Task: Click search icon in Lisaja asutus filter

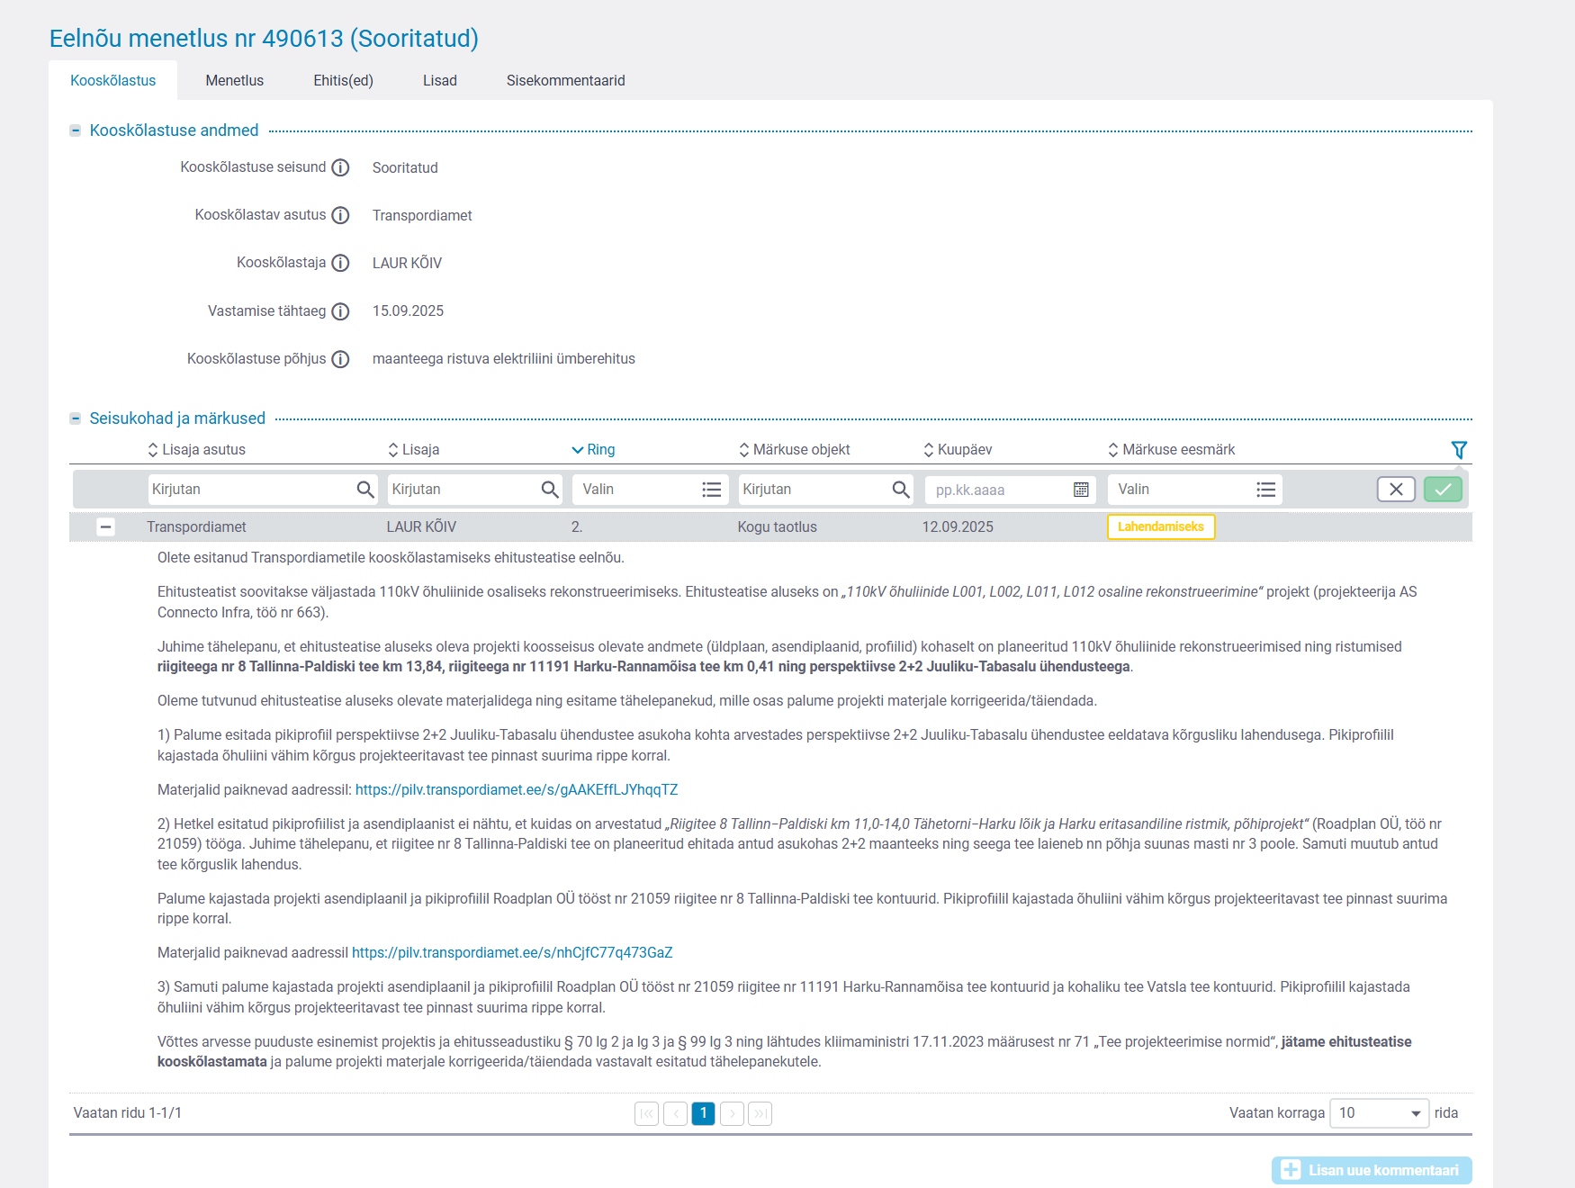Action: pyautogui.click(x=364, y=490)
